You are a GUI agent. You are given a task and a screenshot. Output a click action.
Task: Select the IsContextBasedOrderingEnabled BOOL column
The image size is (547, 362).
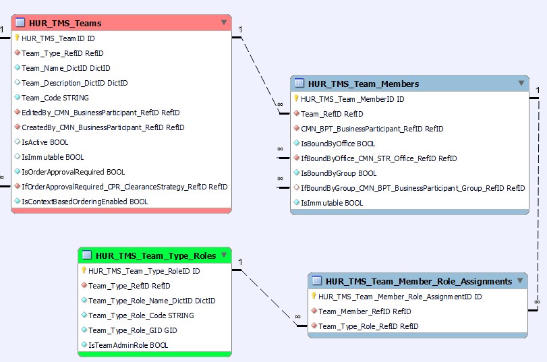click(x=84, y=202)
